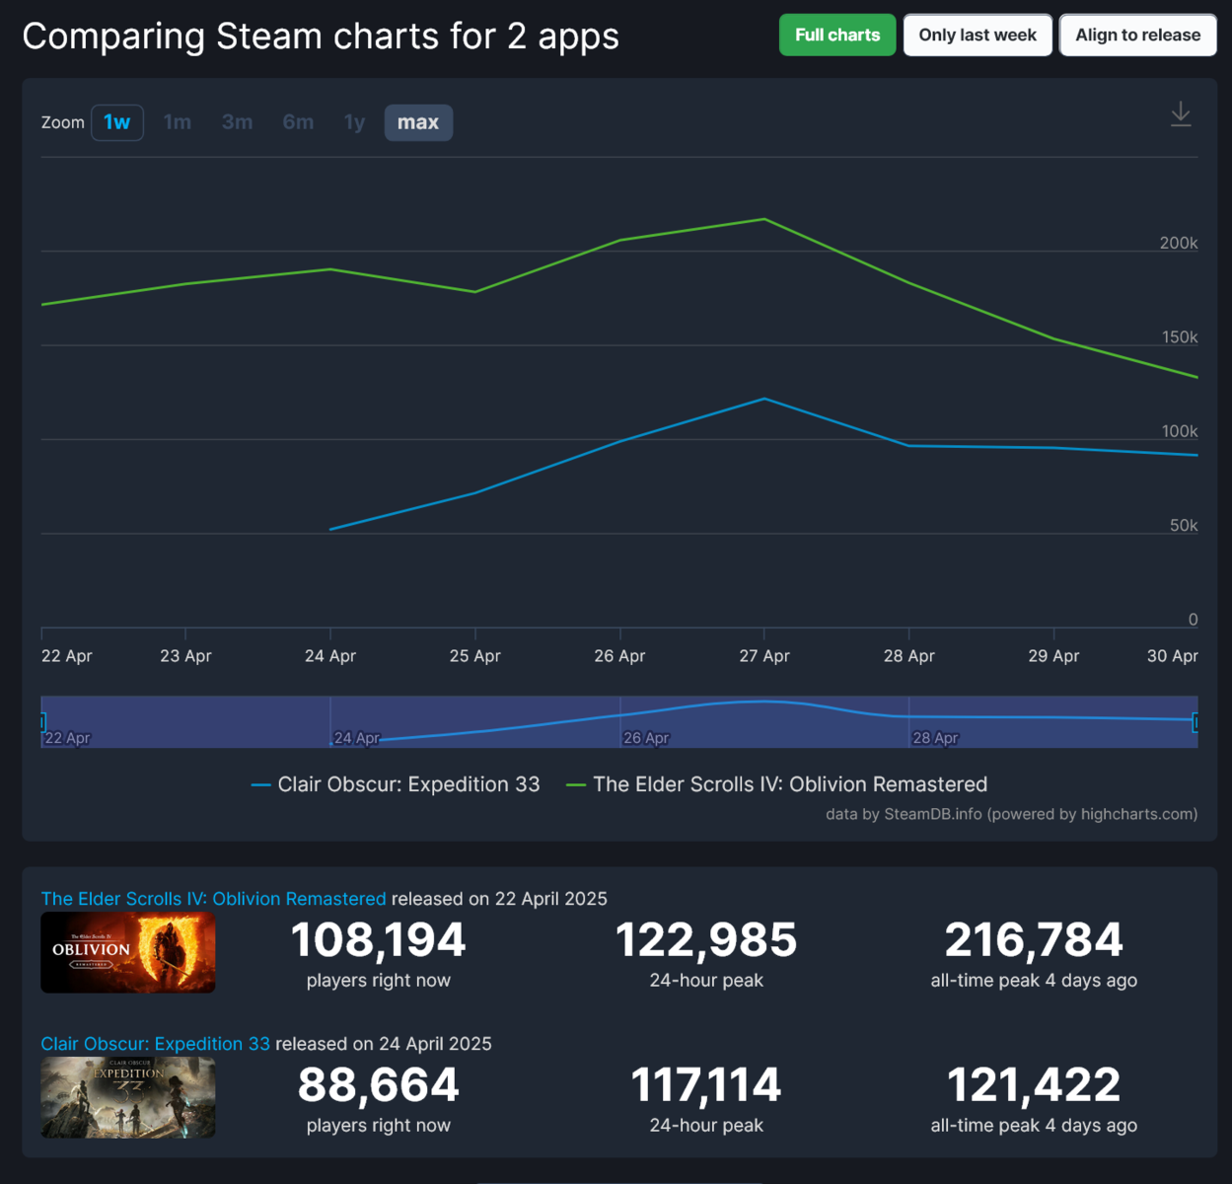
Task: Open The Elder Scrolls IV: Oblivion Remastered link
Action: pos(213,899)
